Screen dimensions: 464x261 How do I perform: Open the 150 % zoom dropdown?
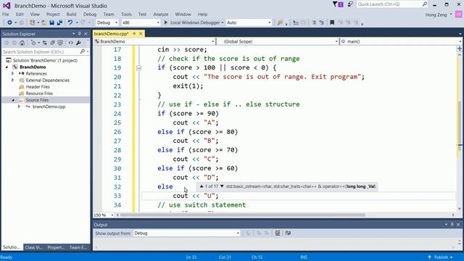click(x=104, y=215)
